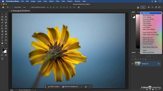
Task: Toggle Quick Mask mode
Action: click(x=2, y=55)
